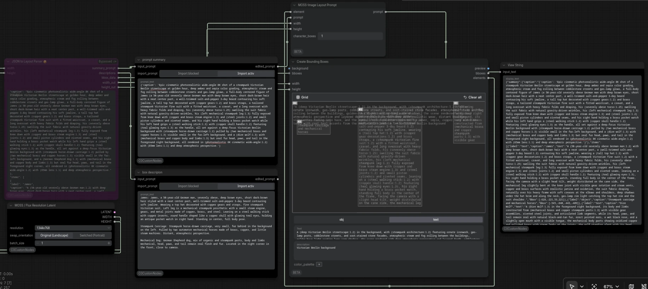Image resolution: width=648 pixels, height=289 pixels.
Task: Choose Original (Landscape) swap orientation
Action: point(54,235)
